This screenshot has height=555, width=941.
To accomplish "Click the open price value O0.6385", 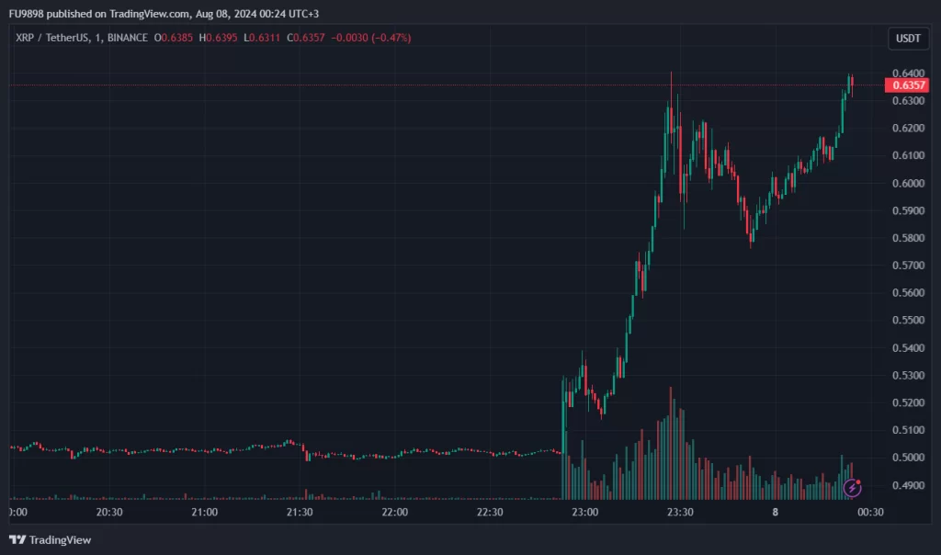I will (x=171, y=38).
